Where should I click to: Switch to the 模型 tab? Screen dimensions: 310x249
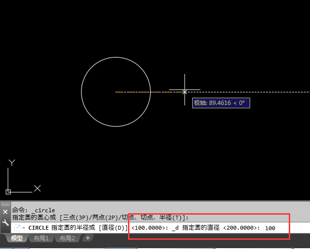coord(17,238)
